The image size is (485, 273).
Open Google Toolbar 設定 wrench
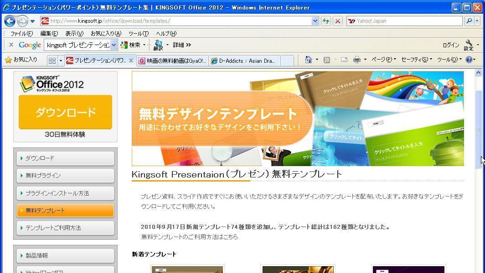pyautogui.click(x=469, y=45)
